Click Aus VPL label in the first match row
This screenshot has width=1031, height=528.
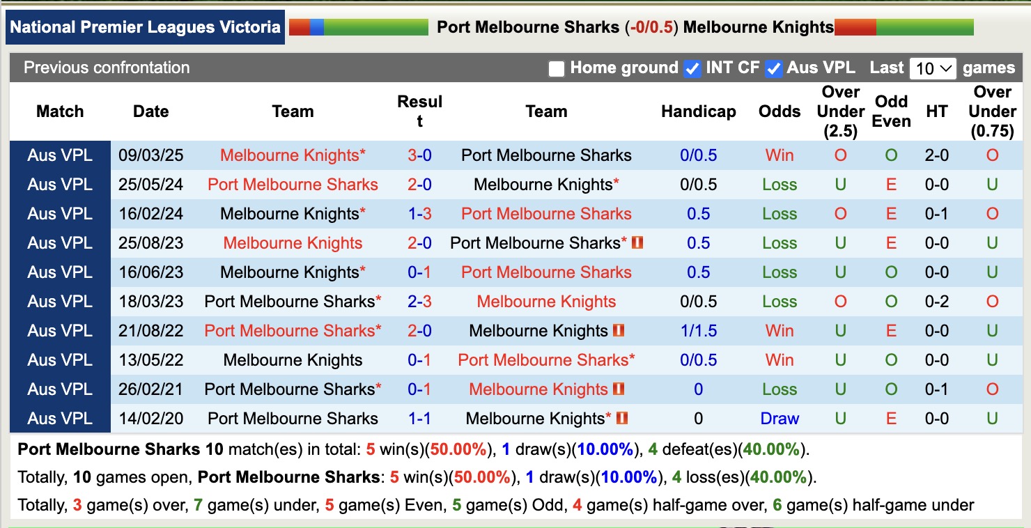point(60,155)
